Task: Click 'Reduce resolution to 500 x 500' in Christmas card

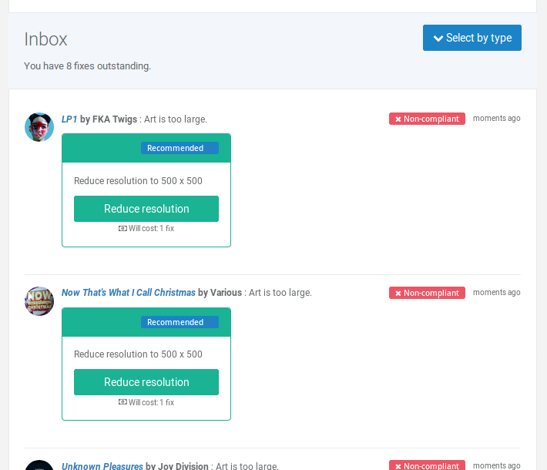Action: click(x=138, y=354)
